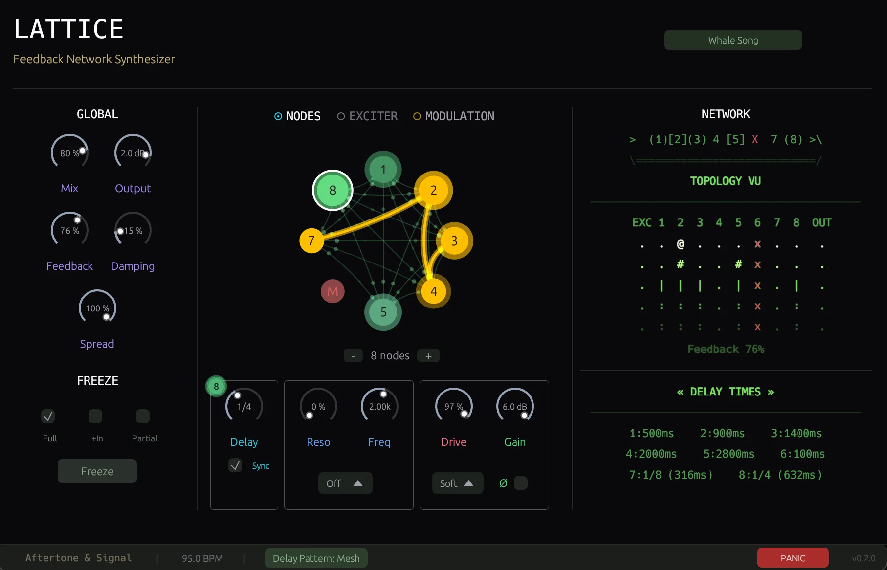887x570 pixels.
Task: Click the Delay Pattern: Mesh status item
Action: coord(316,558)
